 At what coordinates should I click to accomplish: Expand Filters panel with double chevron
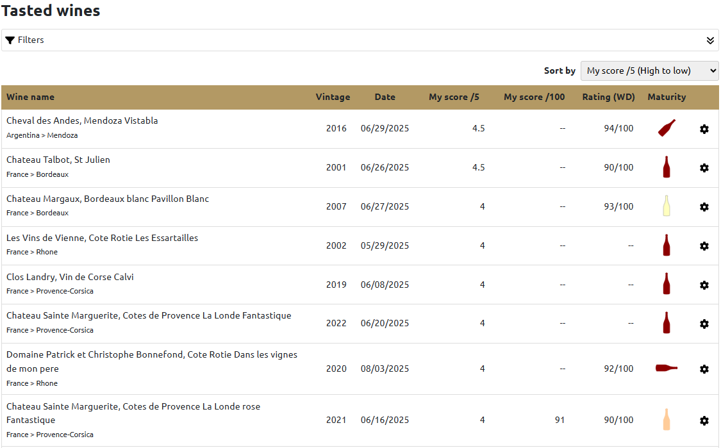point(710,40)
